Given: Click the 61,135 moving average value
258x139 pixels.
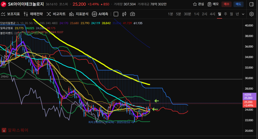Looking at the screenshot, I should click(138, 23).
